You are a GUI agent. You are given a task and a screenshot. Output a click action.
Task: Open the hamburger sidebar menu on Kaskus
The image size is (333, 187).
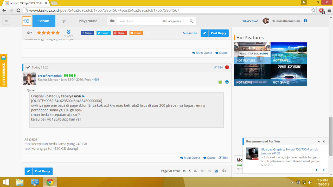(6, 21)
